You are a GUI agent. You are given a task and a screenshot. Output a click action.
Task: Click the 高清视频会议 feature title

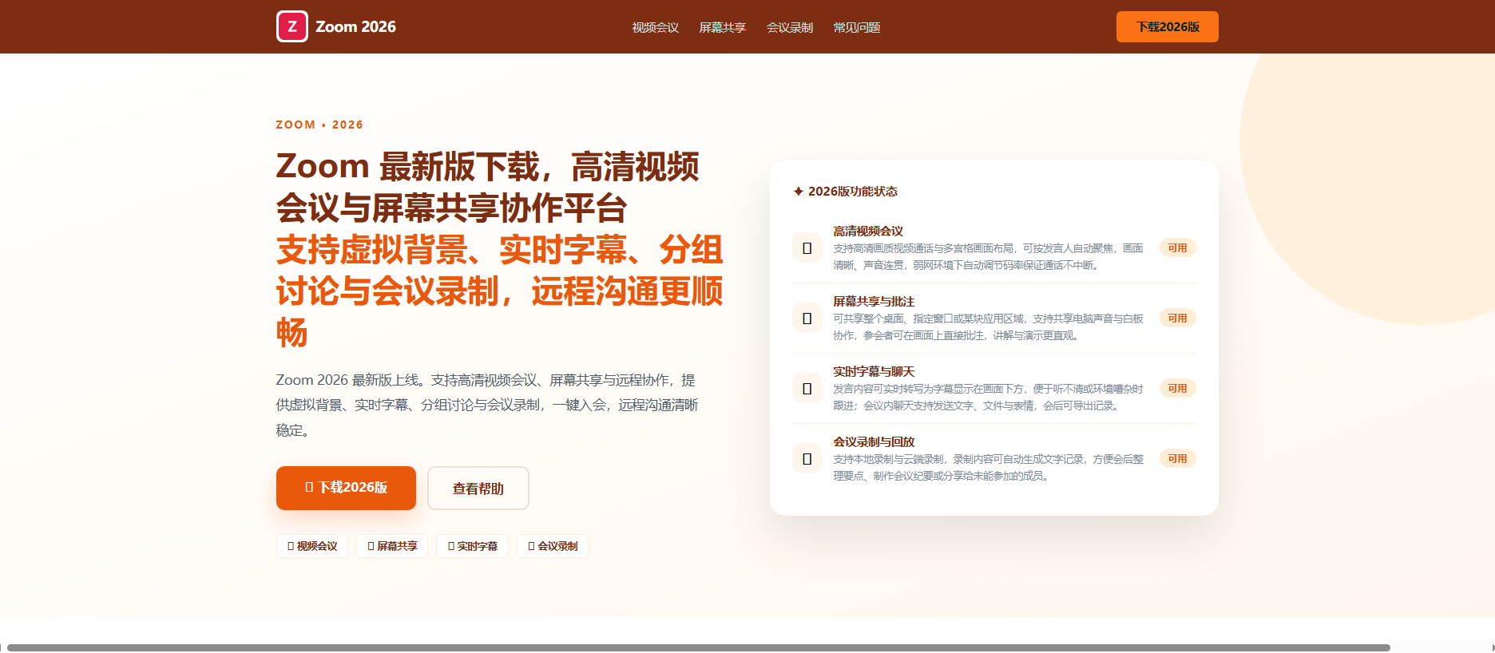868,232
